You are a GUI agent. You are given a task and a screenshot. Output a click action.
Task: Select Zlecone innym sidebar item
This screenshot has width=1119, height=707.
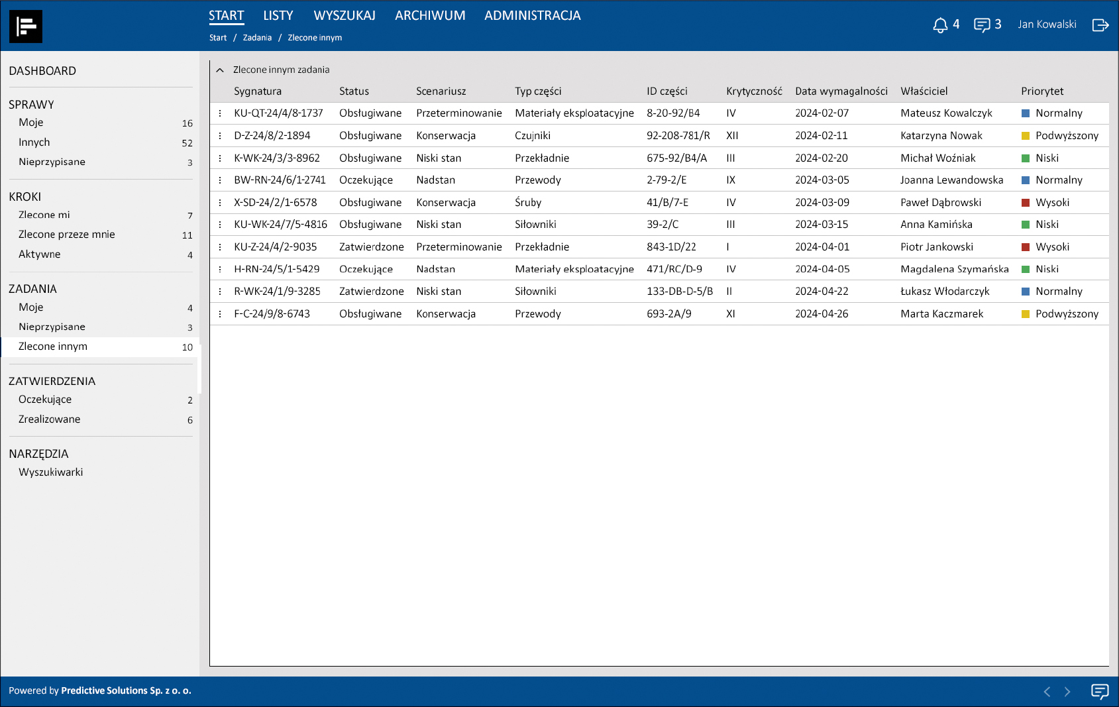pos(99,347)
